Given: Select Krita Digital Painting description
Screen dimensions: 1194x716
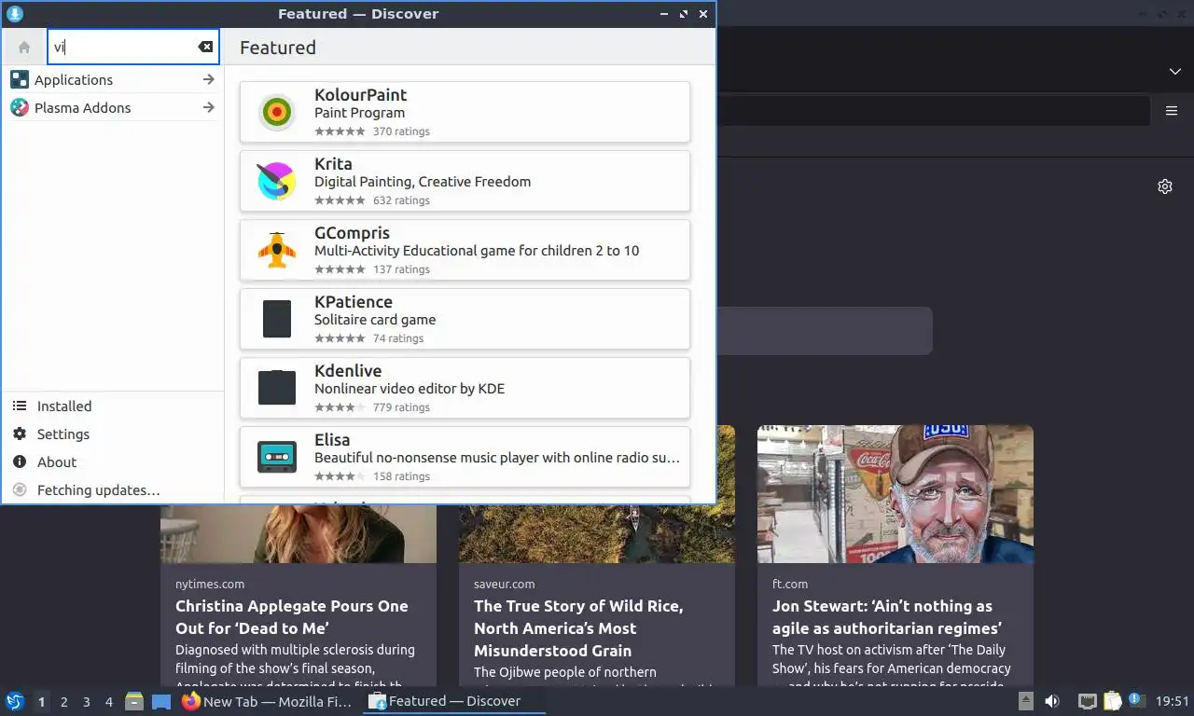Looking at the screenshot, I should (x=423, y=182).
